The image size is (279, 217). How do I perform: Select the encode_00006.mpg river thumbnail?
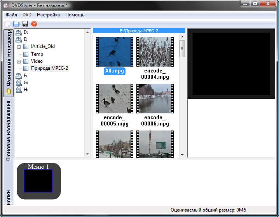click(155, 99)
